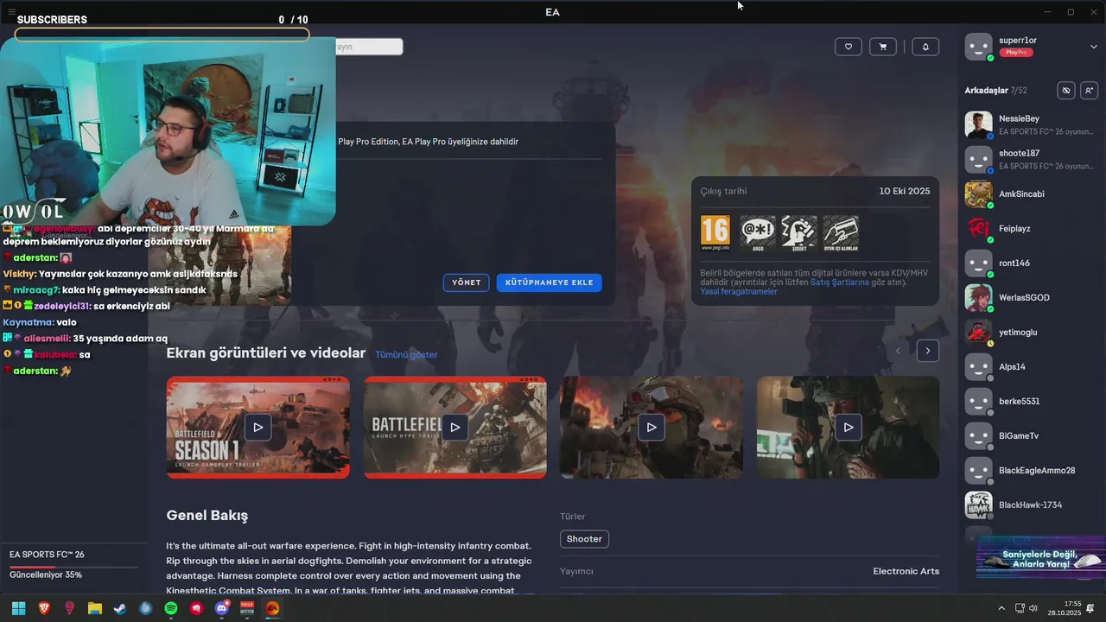Click the superr1or profile avatar
The height and width of the screenshot is (622, 1106).
click(978, 47)
